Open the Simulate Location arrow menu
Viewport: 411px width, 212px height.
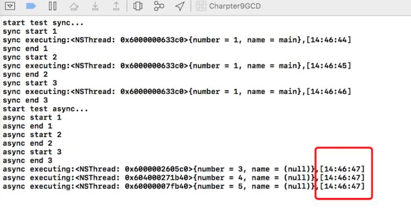click(180, 6)
